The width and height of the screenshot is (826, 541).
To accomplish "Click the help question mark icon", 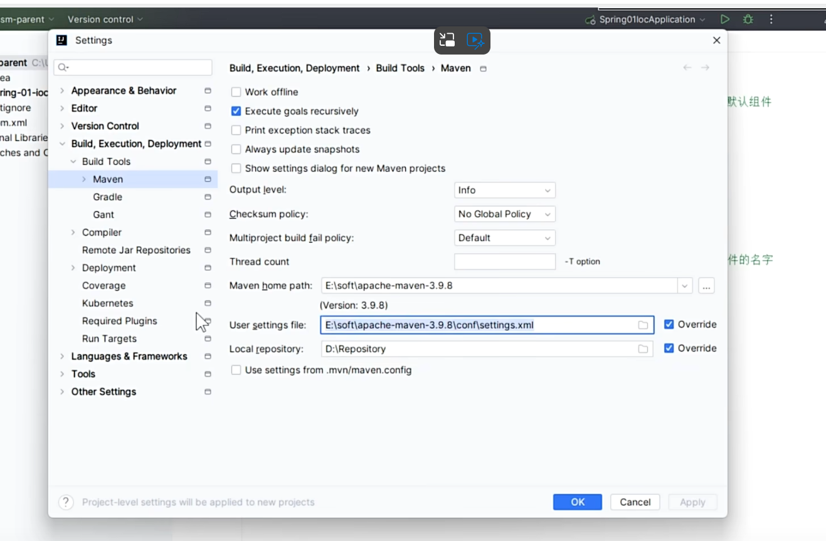I will [x=66, y=502].
